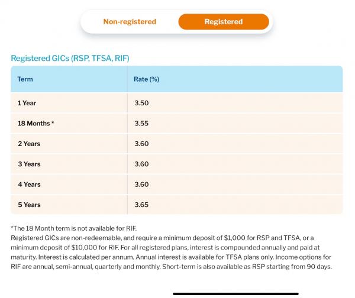Choose the 4 Years term cell

(29, 184)
